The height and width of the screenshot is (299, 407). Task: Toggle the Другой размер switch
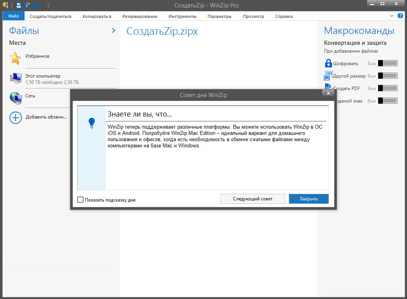[x=388, y=76]
